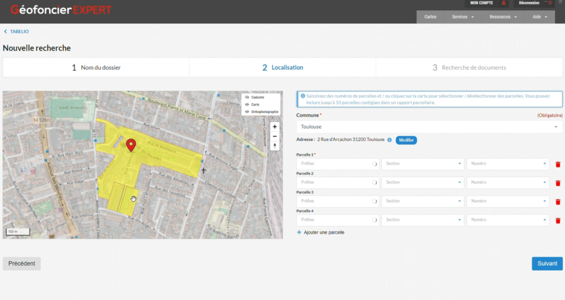This screenshot has width=565, height=300.
Task: Zoom in on the map
Action: (x=275, y=127)
